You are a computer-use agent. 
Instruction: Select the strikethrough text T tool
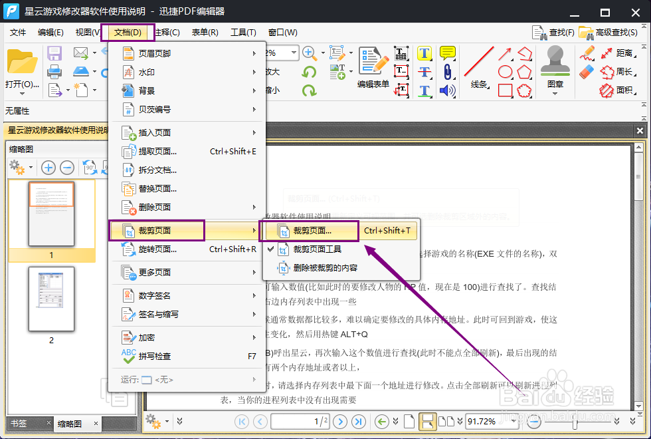coord(424,72)
